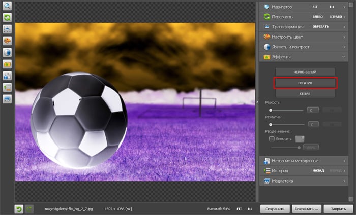The height and width of the screenshot is (215, 356).
Task: Select the Effects star folder icon in left toolbar
Action: [8, 64]
